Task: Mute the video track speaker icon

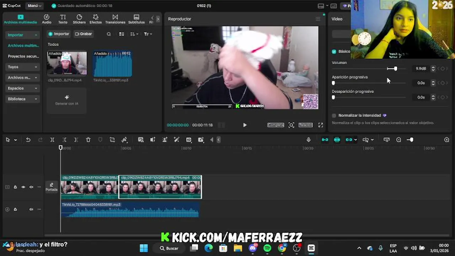Action: (31, 187)
